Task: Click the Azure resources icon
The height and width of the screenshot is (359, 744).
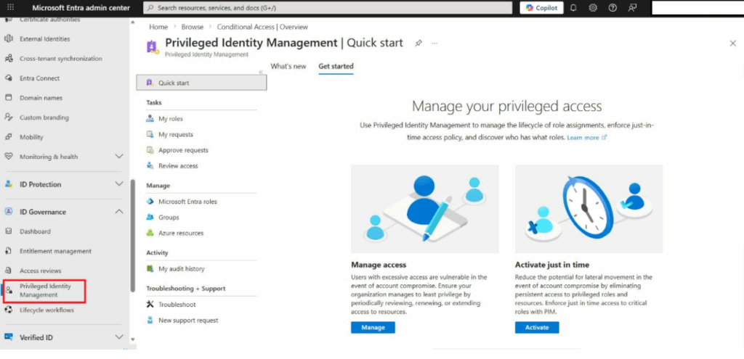Action: coord(150,233)
